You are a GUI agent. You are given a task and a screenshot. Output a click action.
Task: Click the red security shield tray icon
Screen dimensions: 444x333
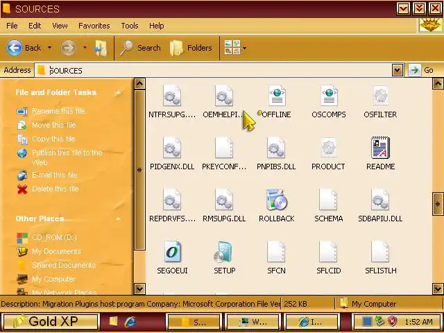pos(393,321)
